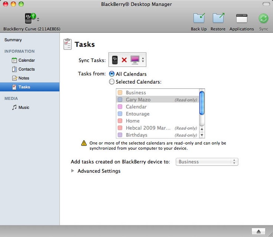Click the BlackBerry Curve device icon

(30, 18)
